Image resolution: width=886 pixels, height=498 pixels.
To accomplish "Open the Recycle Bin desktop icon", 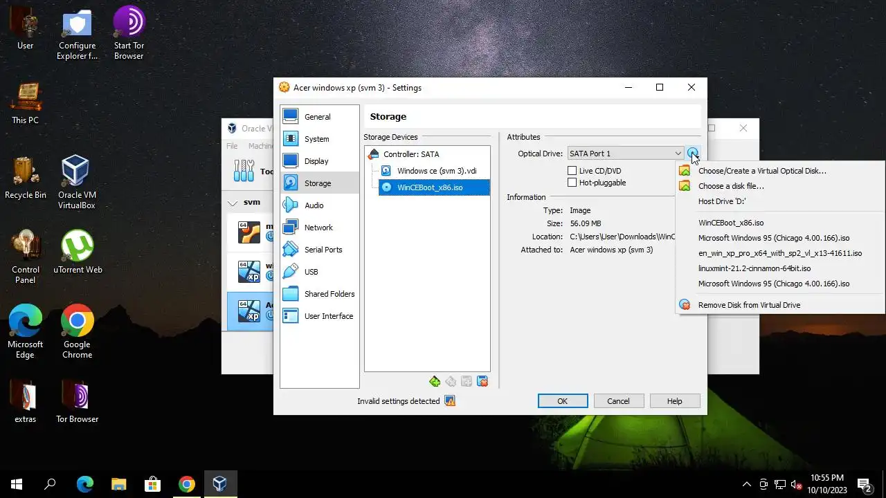I will click(26, 177).
